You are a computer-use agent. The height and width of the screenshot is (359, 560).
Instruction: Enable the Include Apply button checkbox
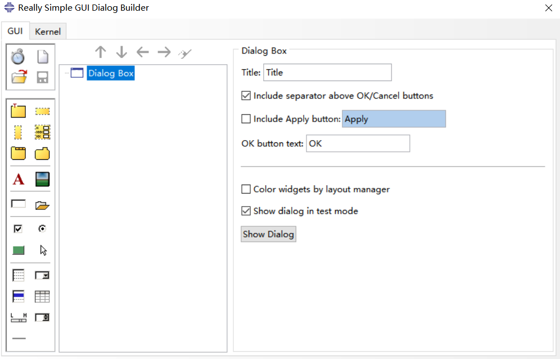pos(246,119)
